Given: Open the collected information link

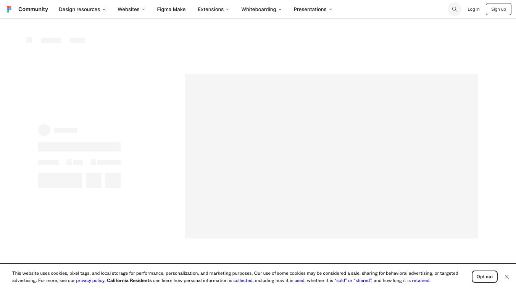Looking at the screenshot, I should tap(243, 280).
